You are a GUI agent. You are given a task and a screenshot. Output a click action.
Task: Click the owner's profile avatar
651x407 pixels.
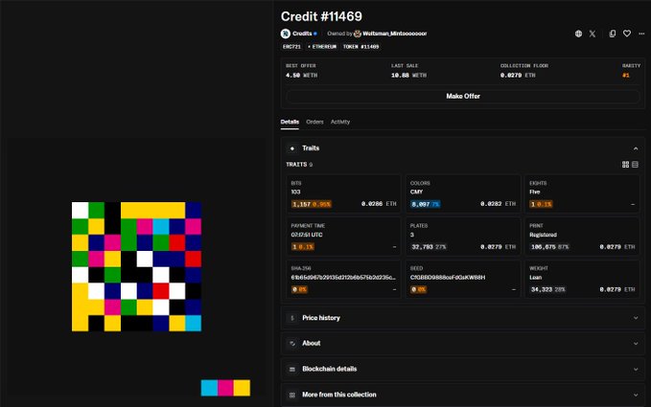tap(357, 34)
